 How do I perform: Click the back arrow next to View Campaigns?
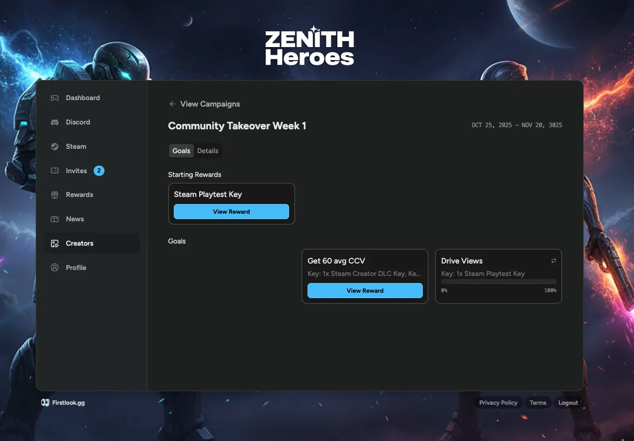click(x=172, y=104)
